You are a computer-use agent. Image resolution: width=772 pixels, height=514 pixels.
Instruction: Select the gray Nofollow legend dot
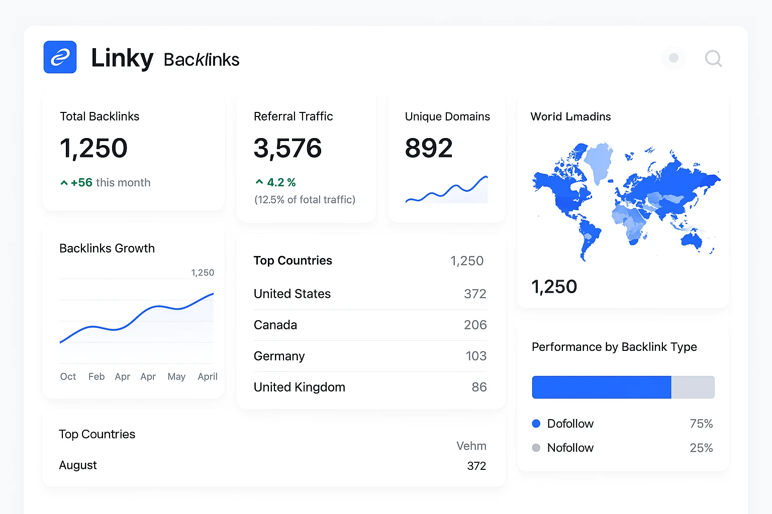point(536,448)
